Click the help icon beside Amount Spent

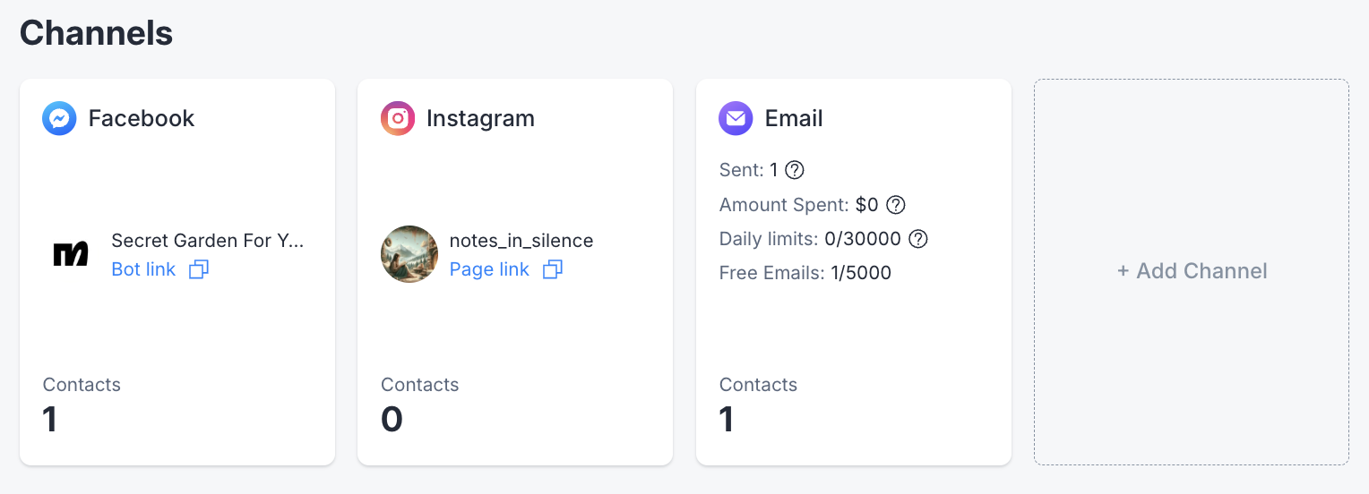point(896,205)
